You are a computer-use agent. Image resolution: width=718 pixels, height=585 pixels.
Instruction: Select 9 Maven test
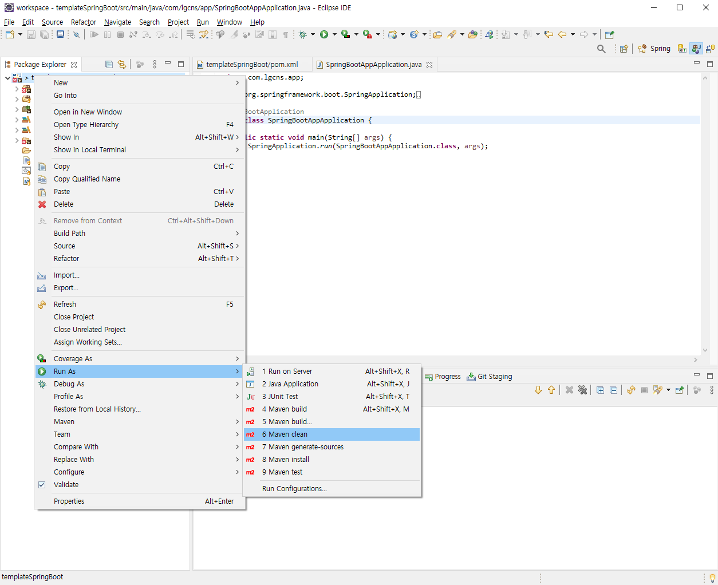pyautogui.click(x=332, y=472)
